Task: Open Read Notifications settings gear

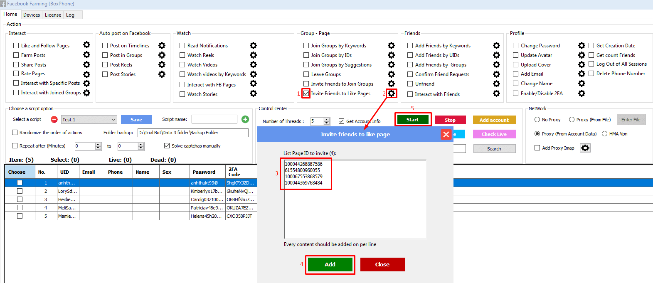Action: [253, 45]
